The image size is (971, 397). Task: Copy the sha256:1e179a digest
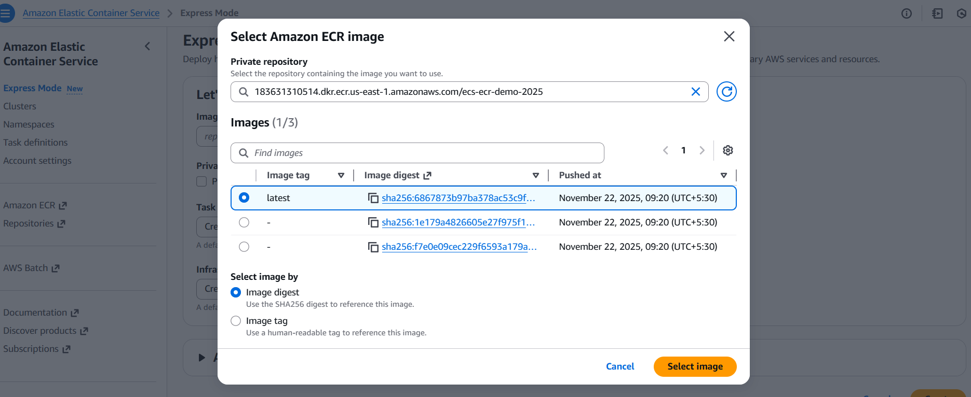[373, 222]
